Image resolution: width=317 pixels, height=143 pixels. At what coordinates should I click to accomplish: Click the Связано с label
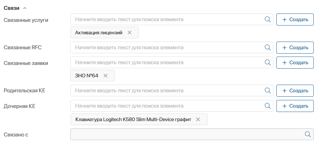[x=16, y=135]
